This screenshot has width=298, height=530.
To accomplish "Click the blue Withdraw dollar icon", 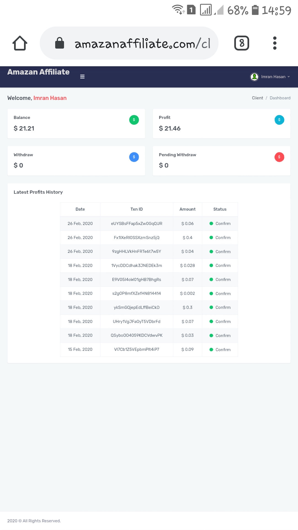I will pos(134,157).
